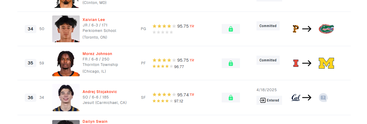367x124 pixels.
Task: Click the Michigan destination team logo
Action: pyautogui.click(x=326, y=63)
